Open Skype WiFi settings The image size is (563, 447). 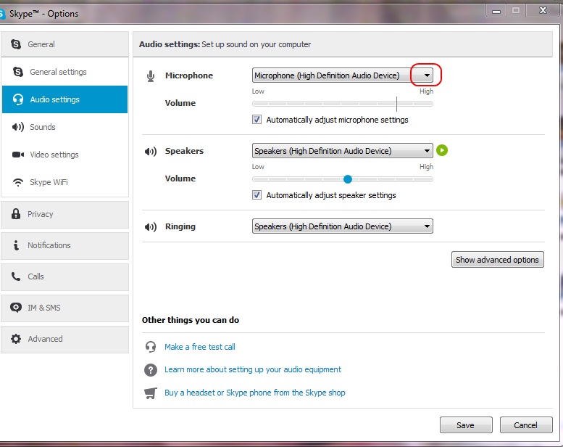(64, 182)
